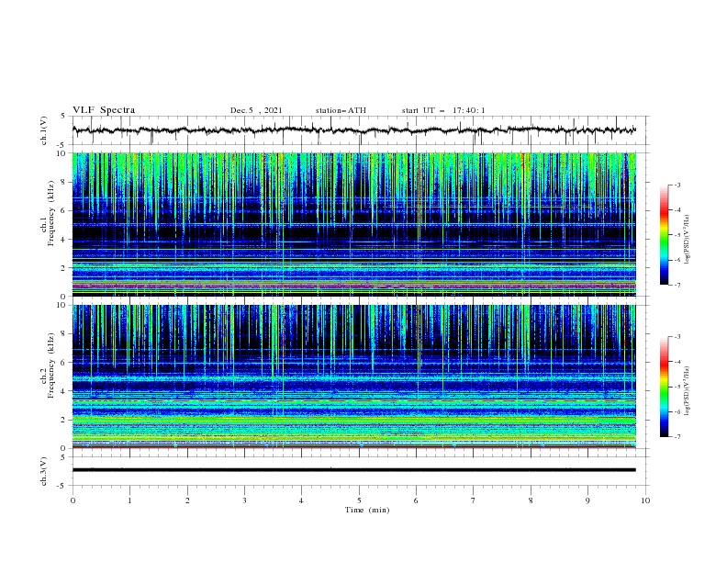The image size is (727, 562).
Task: Click the "-7" tick on the upper colorbar
Action: tap(677, 285)
